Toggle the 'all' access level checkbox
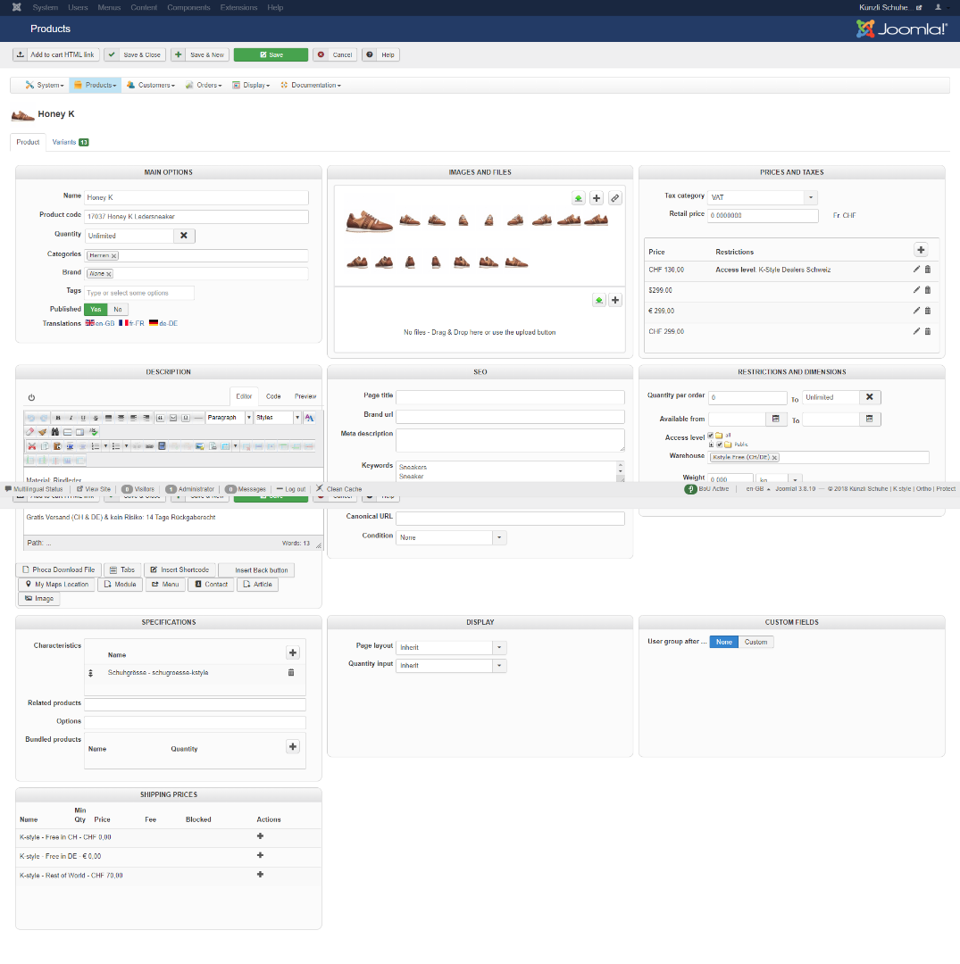 pos(710,436)
